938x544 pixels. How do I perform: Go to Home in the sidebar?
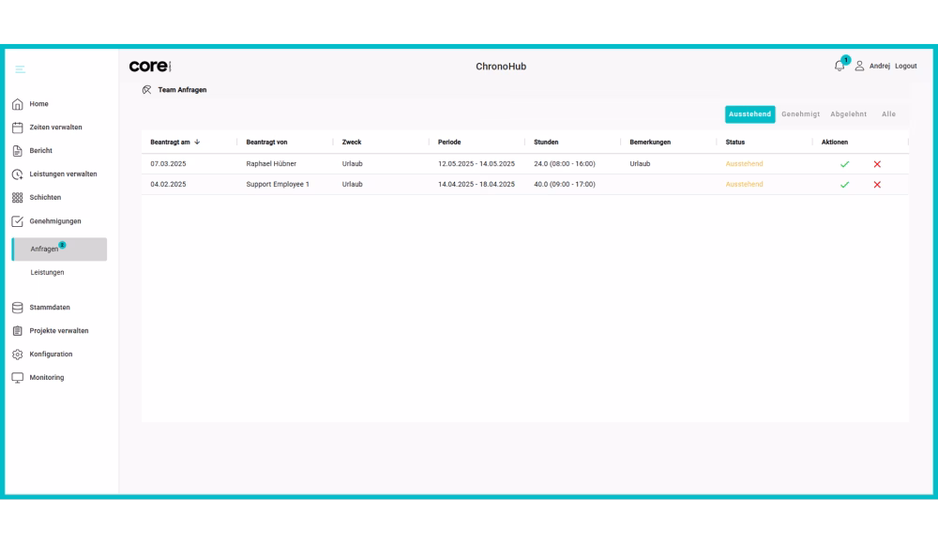pyautogui.click(x=38, y=104)
